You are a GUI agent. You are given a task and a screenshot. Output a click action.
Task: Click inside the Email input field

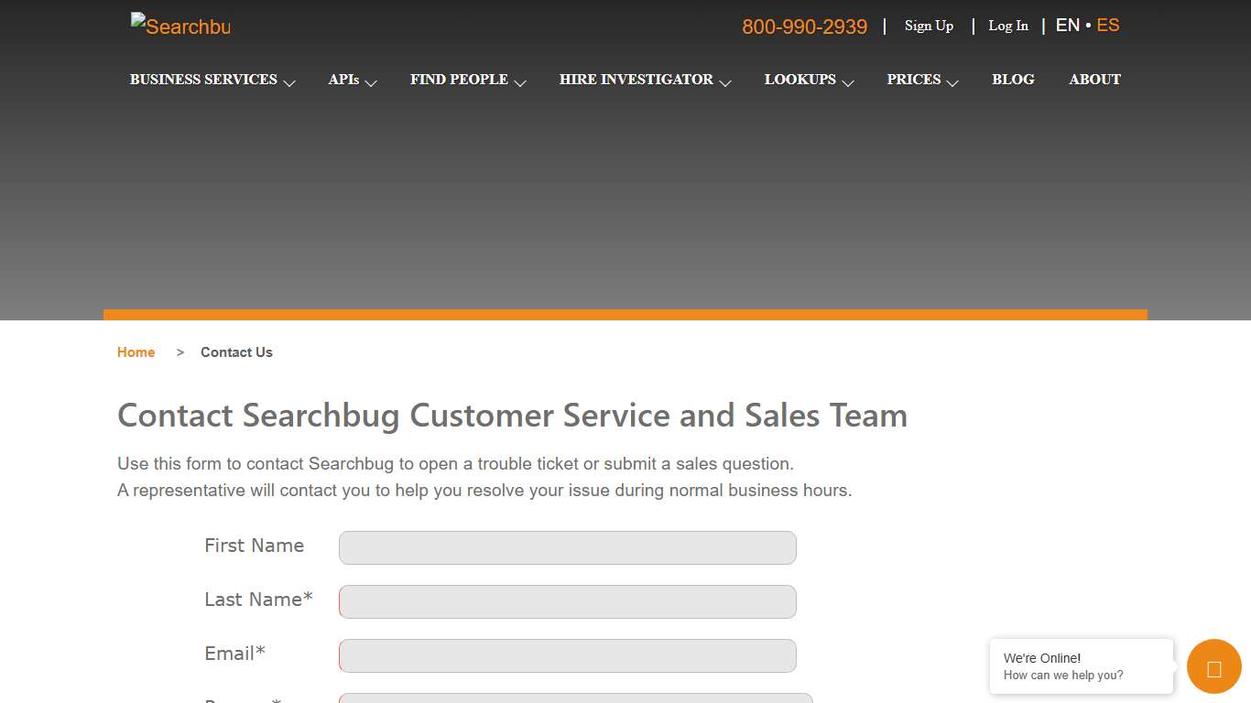click(567, 655)
